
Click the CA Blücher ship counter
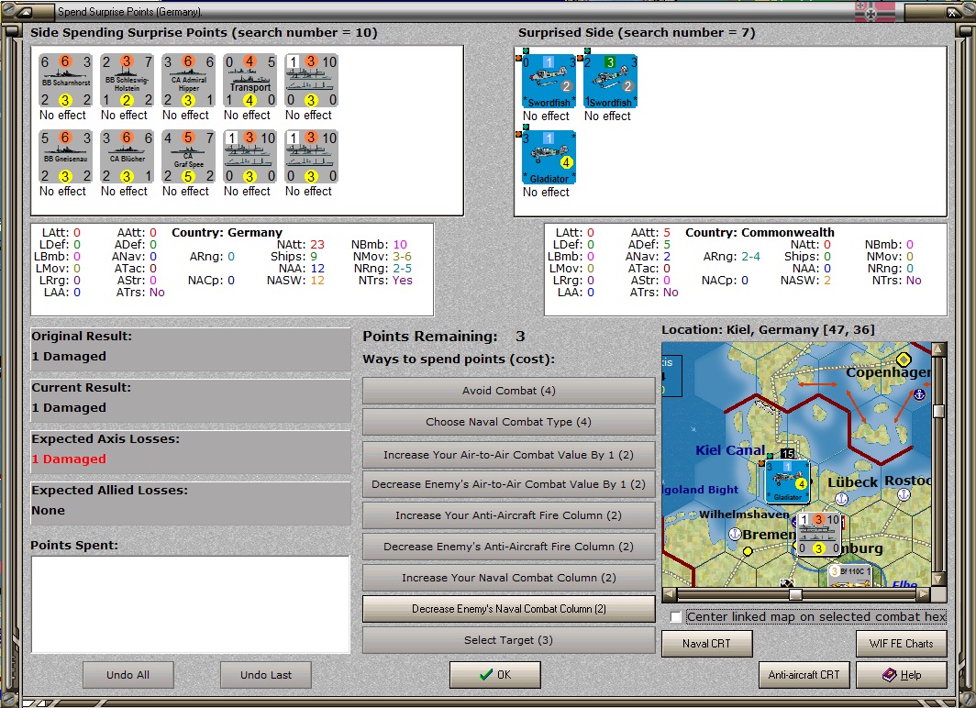click(127, 157)
